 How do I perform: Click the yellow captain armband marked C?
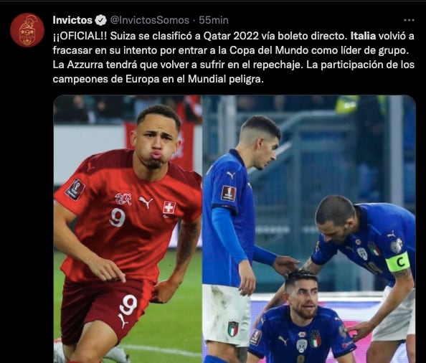coord(397,262)
